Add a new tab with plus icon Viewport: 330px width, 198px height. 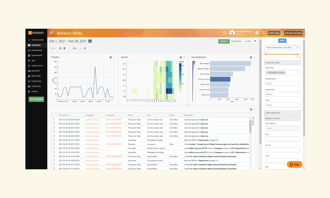(85, 49)
